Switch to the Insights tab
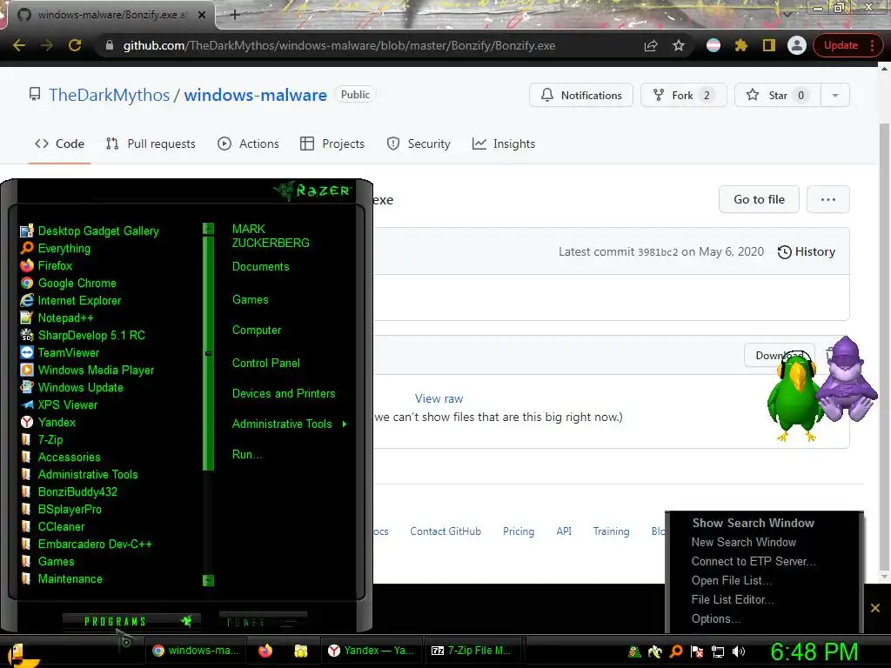This screenshot has height=668, width=891. point(504,144)
